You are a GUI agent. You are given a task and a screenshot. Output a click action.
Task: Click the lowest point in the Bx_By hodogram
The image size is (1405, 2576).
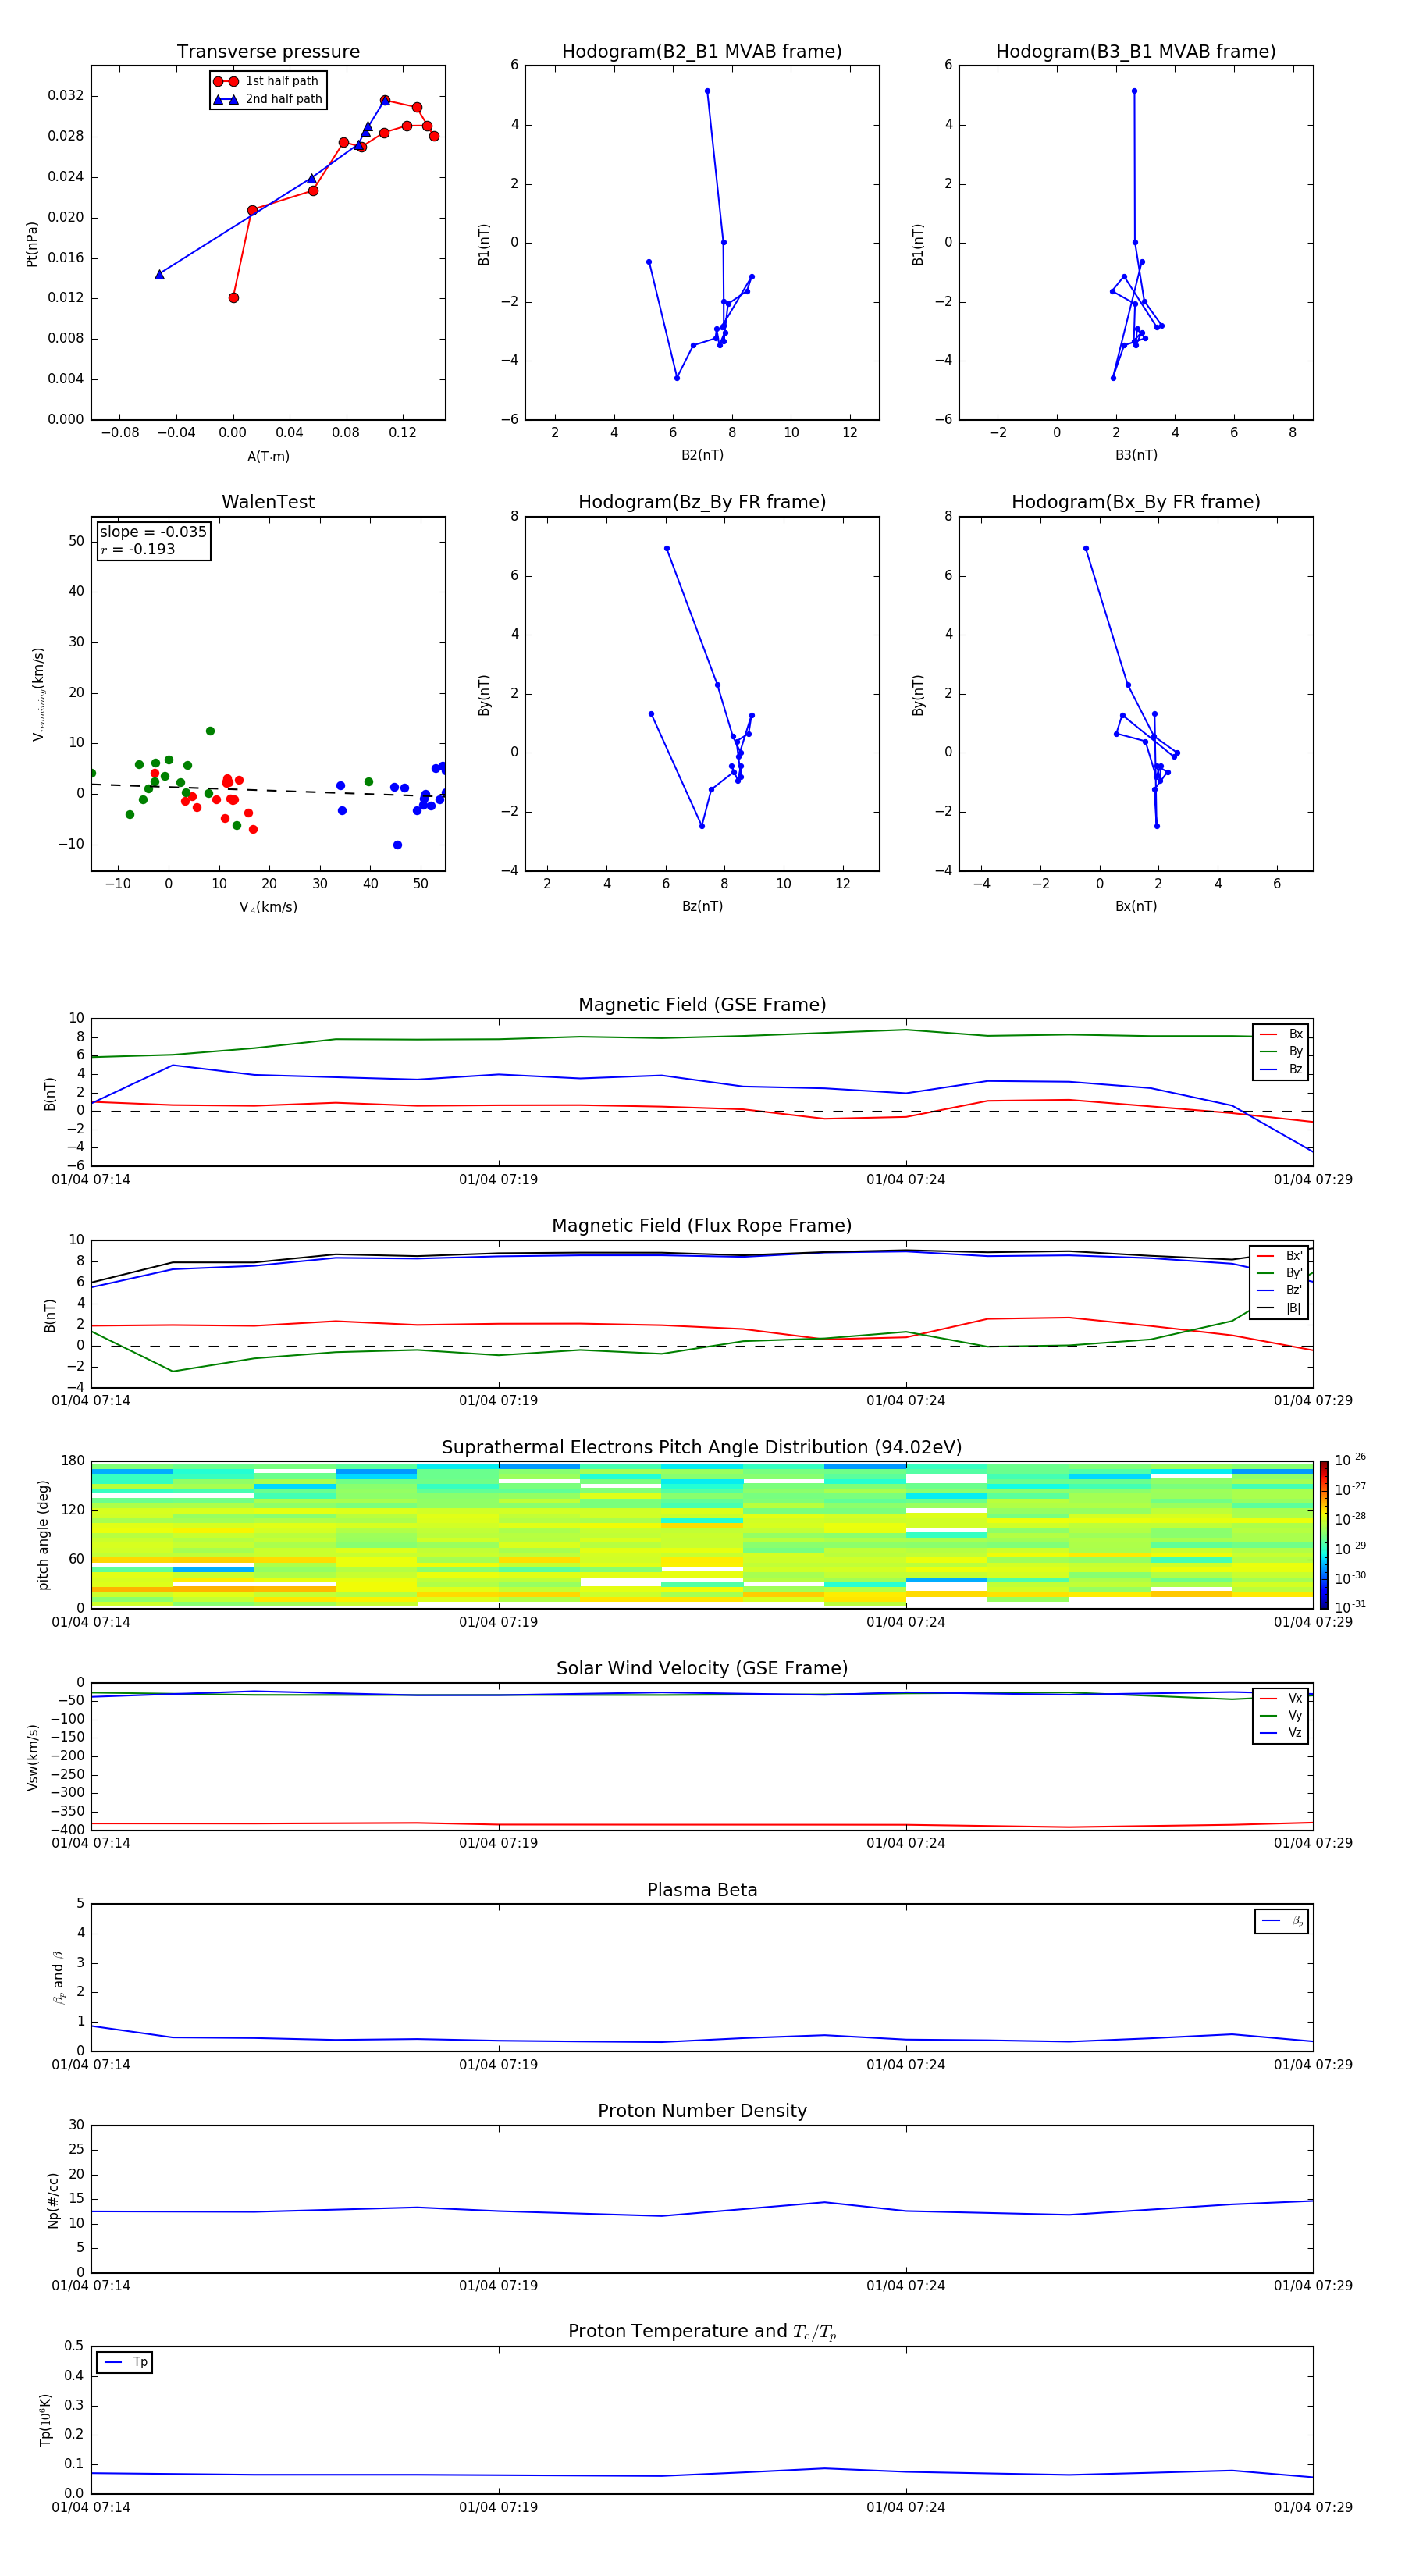tap(1157, 826)
